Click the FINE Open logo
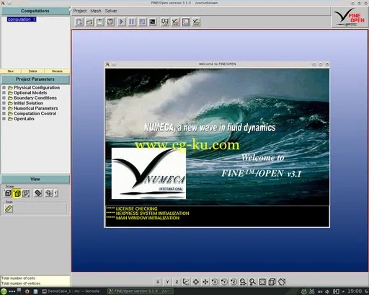Screen dimensions: 369x295 350,17
